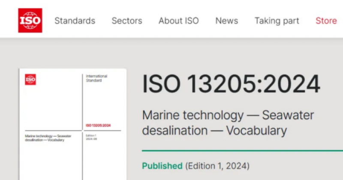Click the red ISO logo in header
Viewport: 343px width, 180px height.
[x=30, y=20]
